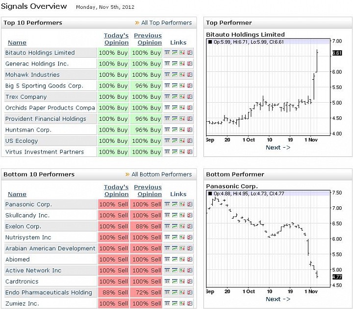Open Orchids Paper Products company link
The height and width of the screenshot is (309, 353).
50,108
